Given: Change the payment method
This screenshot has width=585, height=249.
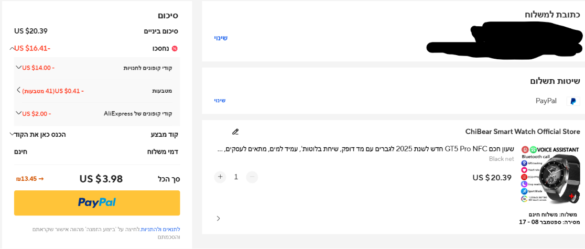Looking at the screenshot, I should click(x=220, y=100).
